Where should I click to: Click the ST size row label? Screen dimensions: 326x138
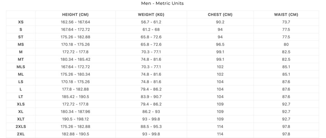click(x=21, y=37)
